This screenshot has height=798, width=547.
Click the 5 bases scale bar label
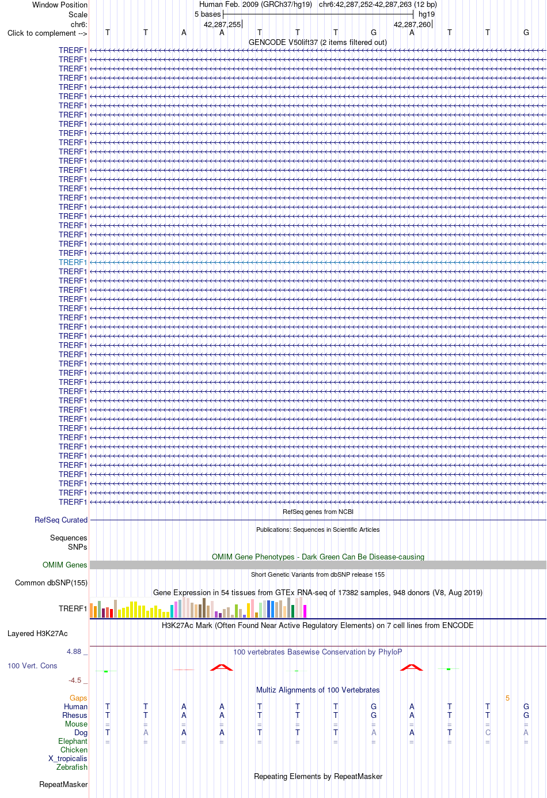tap(208, 14)
